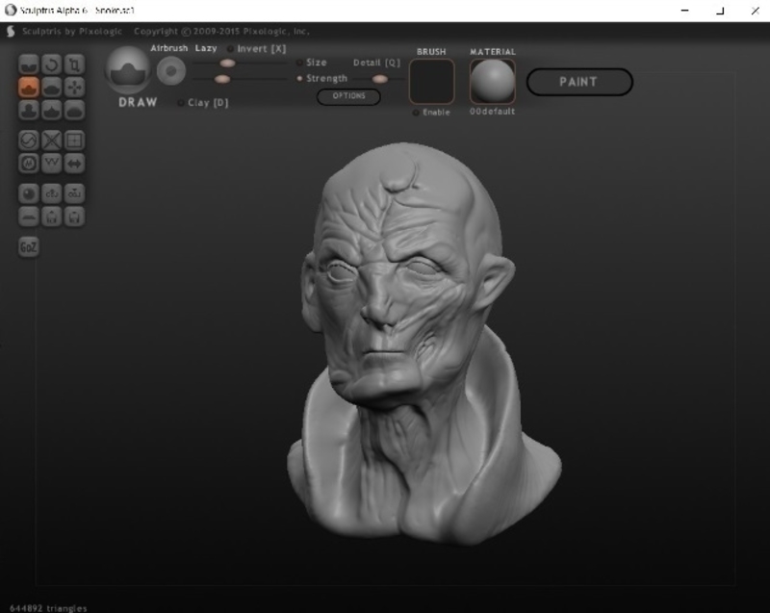Maximize the Sculptris window
This screenshot has width=770, height=613.
click(x=720, y=11)
